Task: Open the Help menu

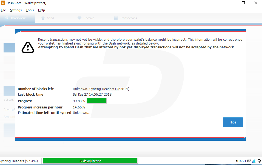Action: point(41,10)
